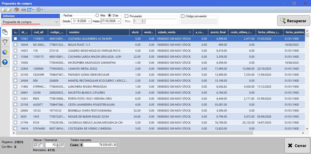The width and height of the screenshot is (311, 154).
Task: Click the Proveedor name text field
Action: [161, 21]
